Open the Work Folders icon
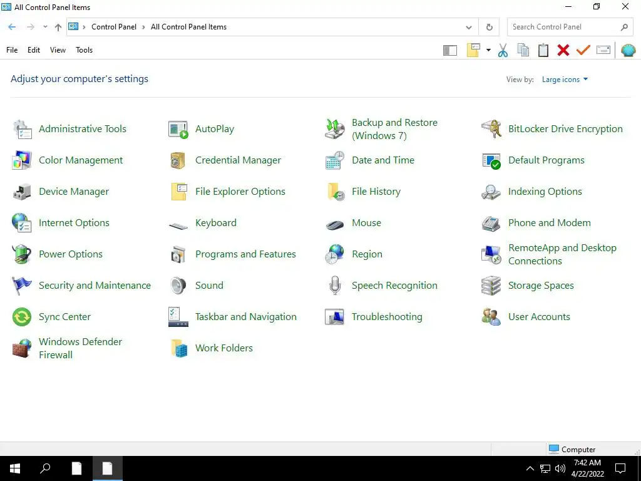 coord(178,348)
